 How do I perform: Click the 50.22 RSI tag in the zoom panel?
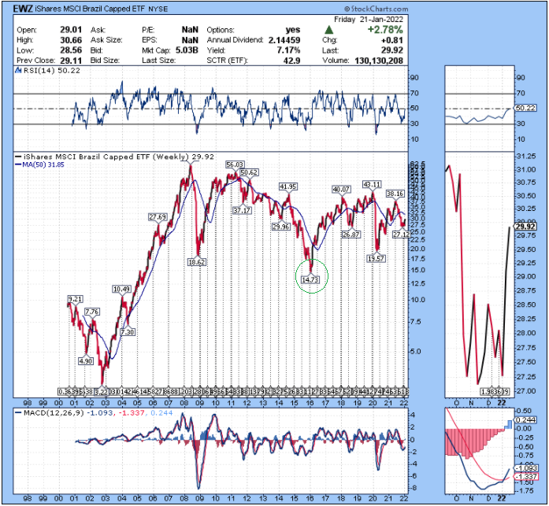(525, 108)
